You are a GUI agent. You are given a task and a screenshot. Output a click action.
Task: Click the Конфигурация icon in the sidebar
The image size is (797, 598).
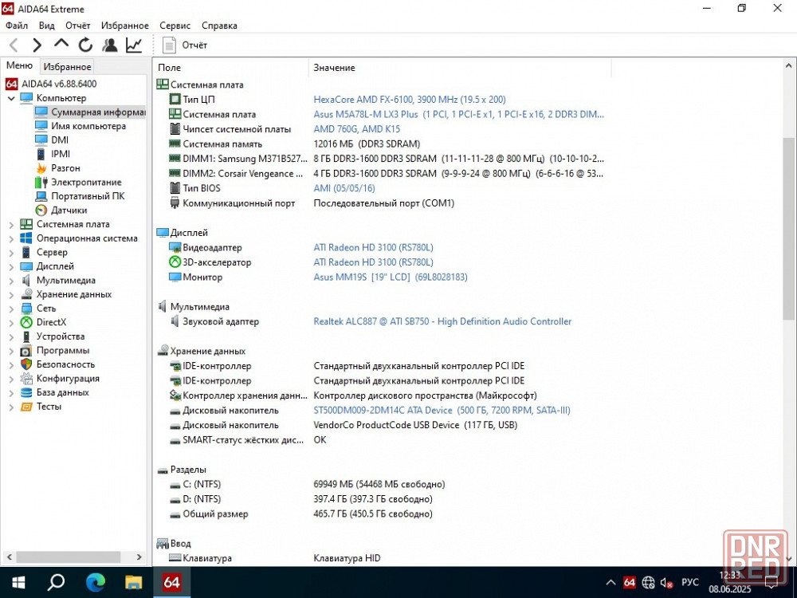(x=26, y=378)
